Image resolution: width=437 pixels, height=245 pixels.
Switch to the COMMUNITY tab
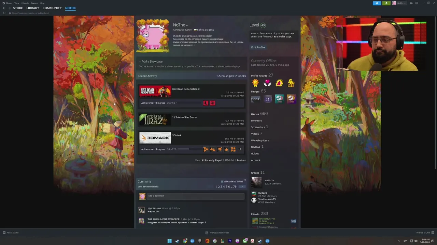click(x=52, y=8)
